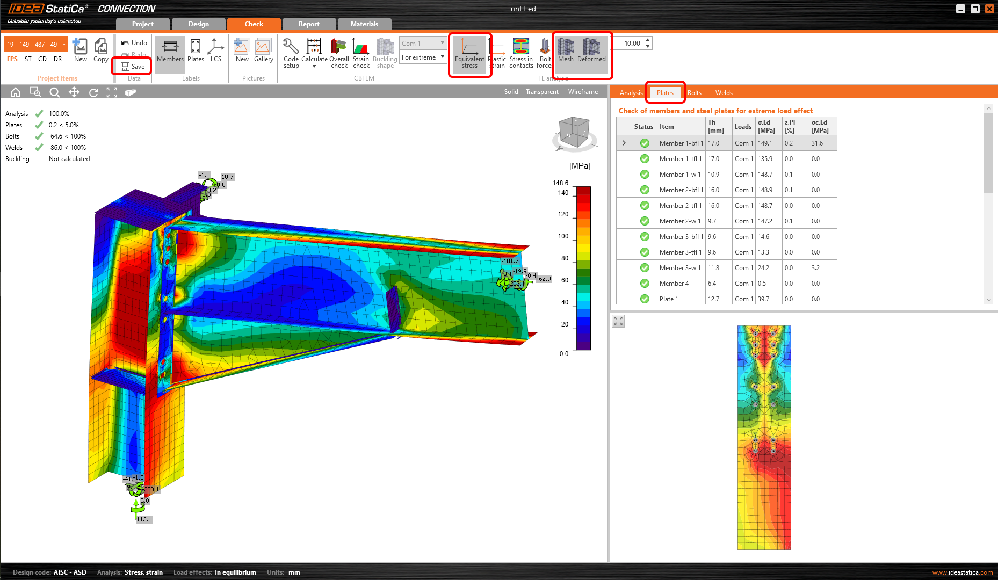The image size is (998, 580).
Task: Click the red top of color legend
Action: click(x=583, y=191)
